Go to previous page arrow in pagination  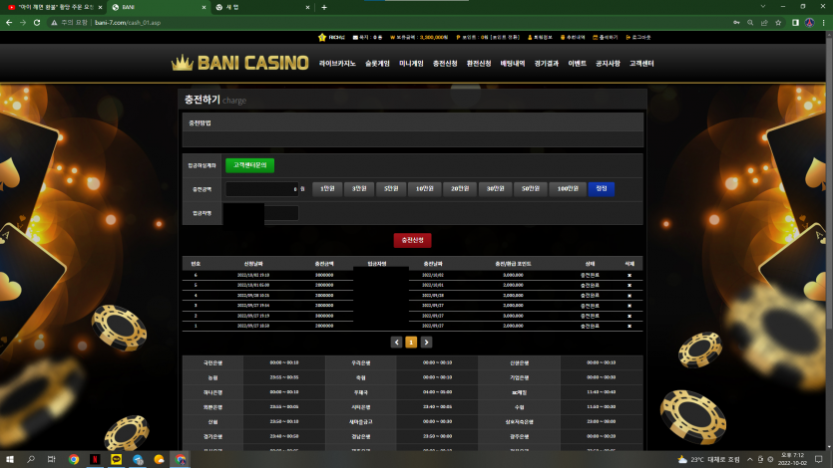[x=396, y=343]
